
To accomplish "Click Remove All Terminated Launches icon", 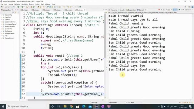I will (164, 10).
